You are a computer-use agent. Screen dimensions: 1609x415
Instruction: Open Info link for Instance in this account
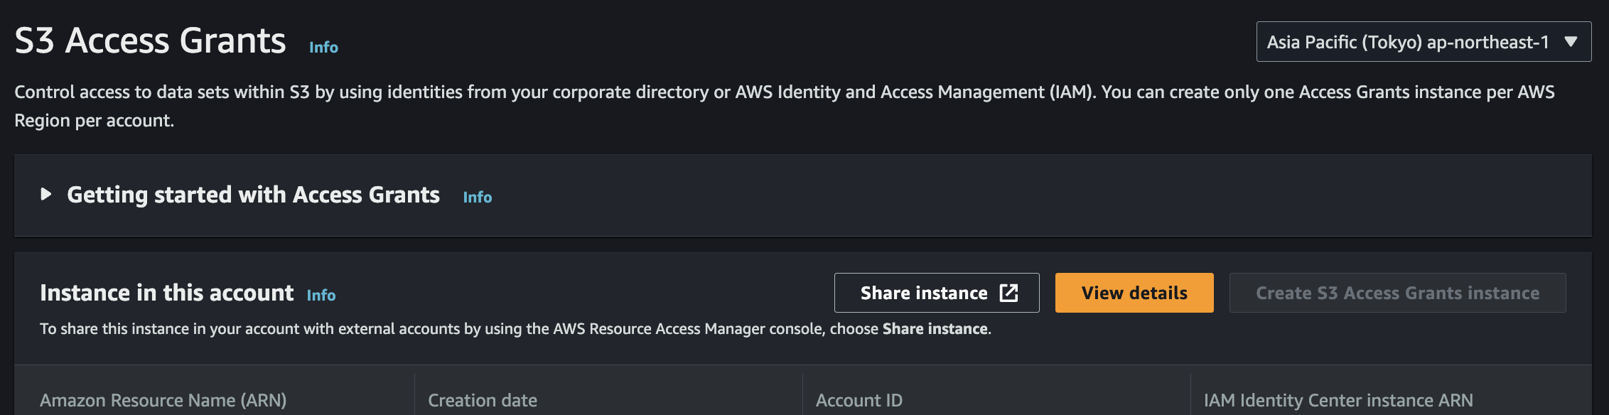coord(321,295)
